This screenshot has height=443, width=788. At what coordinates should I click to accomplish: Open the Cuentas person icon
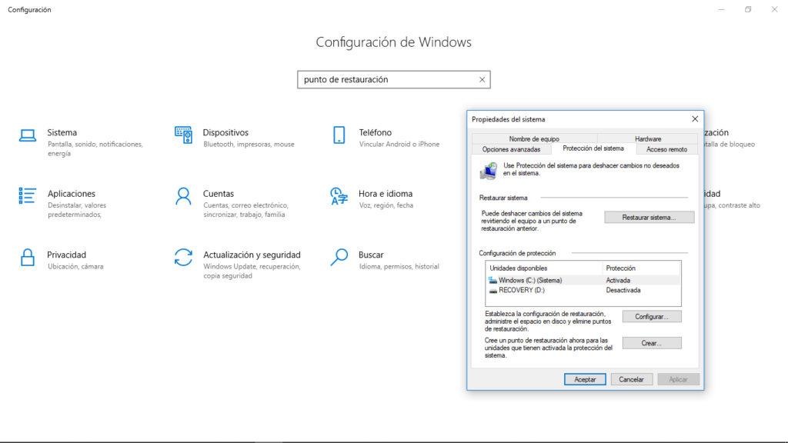pos(183,196)
